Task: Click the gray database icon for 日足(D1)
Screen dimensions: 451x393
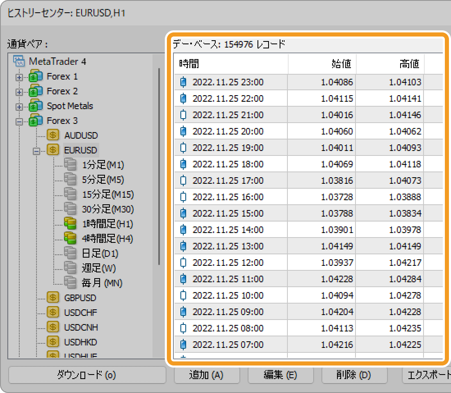Action: 70,253
